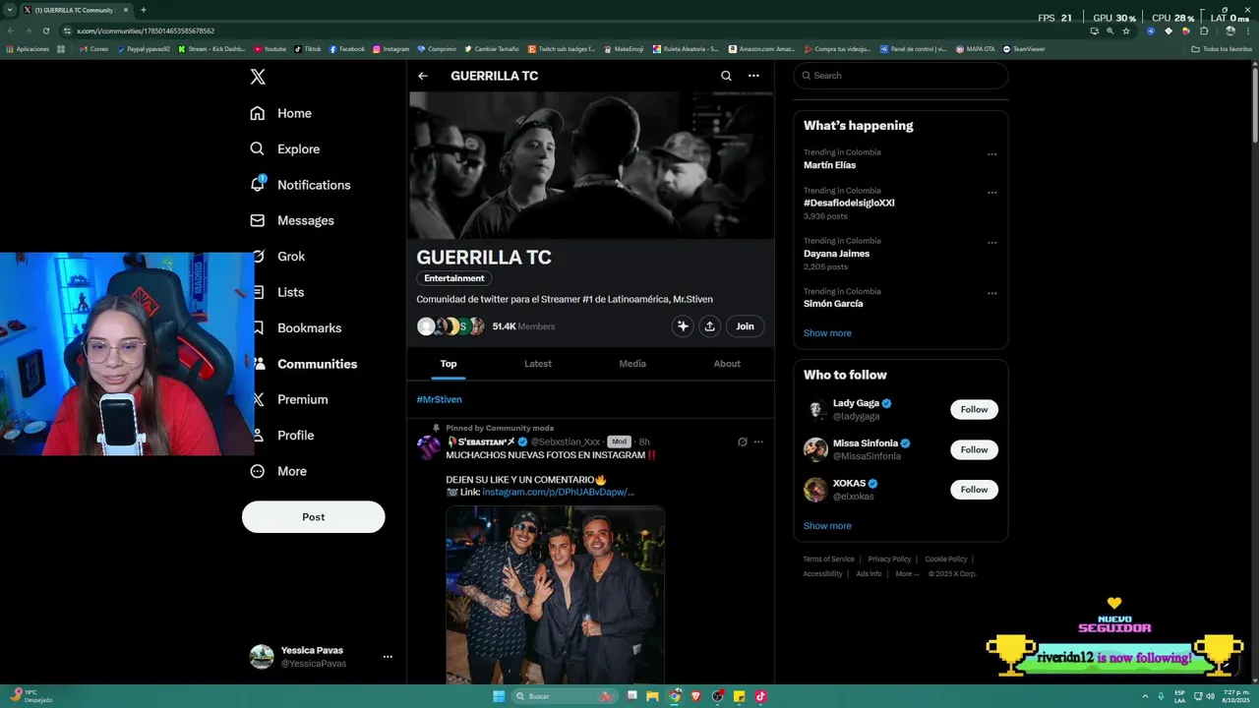1259x708 pixels.
Task: Follow Lady Gaga
Action: coord(974,409)
